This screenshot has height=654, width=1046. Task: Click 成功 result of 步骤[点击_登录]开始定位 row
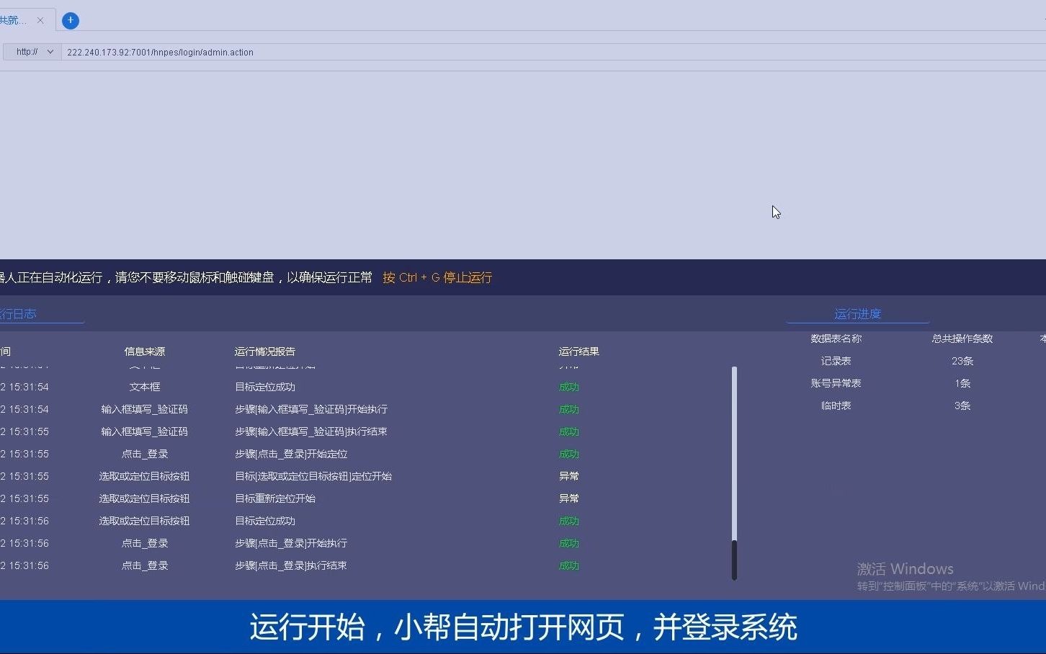569,454
